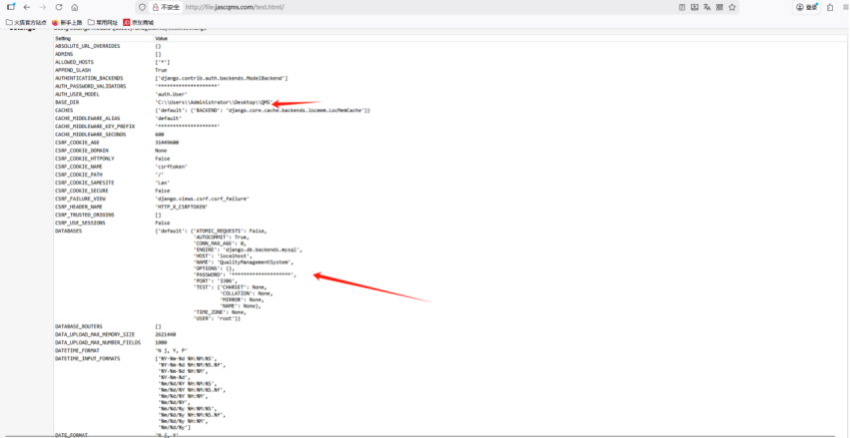
Task: Open the 新手上路 bookmark
Action: click(x=66, y=21)
